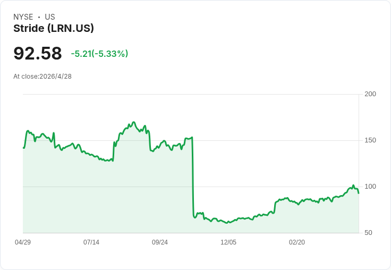Click the NYSE exchange label
This screenshot has height=270, width=391.
point(23,17)
